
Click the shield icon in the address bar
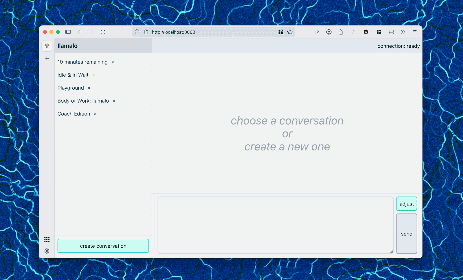tap(137, 32)
